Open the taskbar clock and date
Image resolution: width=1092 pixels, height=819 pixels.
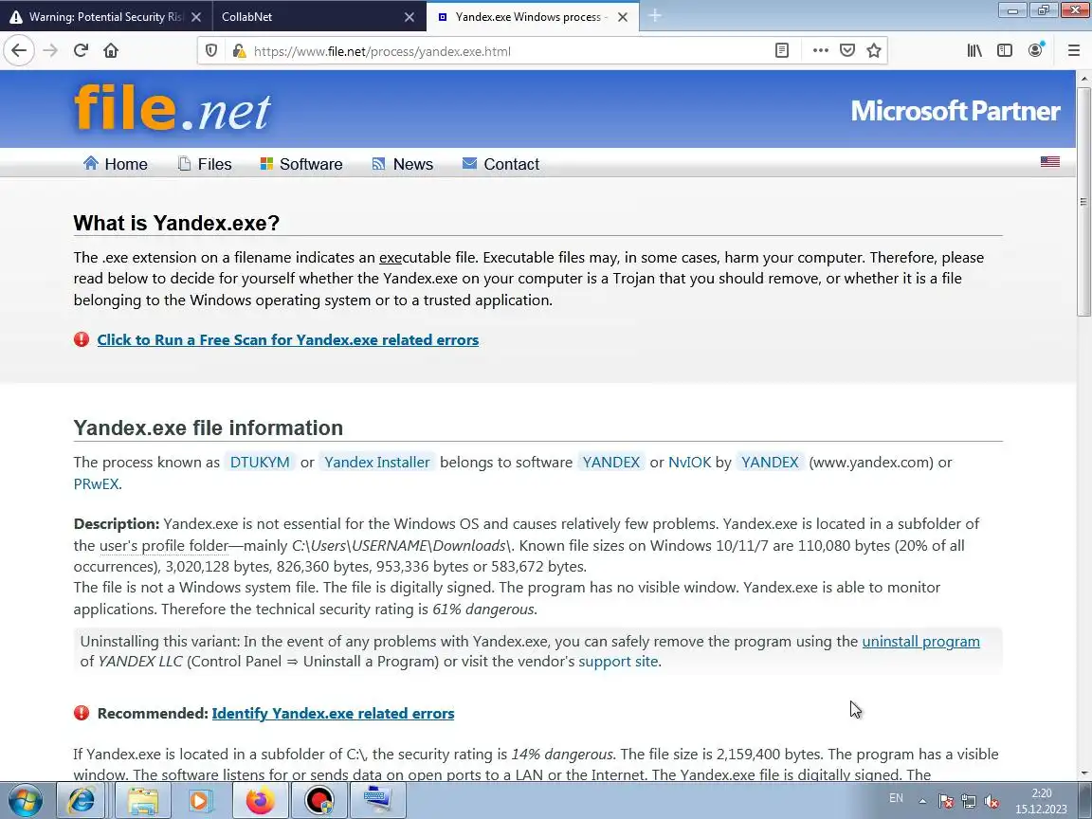click(x=1041, y=801)
